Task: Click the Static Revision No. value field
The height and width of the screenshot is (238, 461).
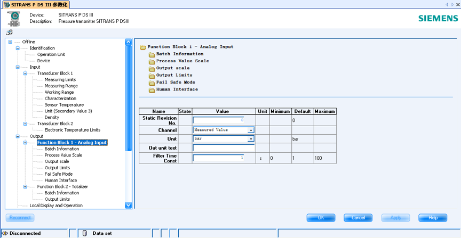Action: 218,120
